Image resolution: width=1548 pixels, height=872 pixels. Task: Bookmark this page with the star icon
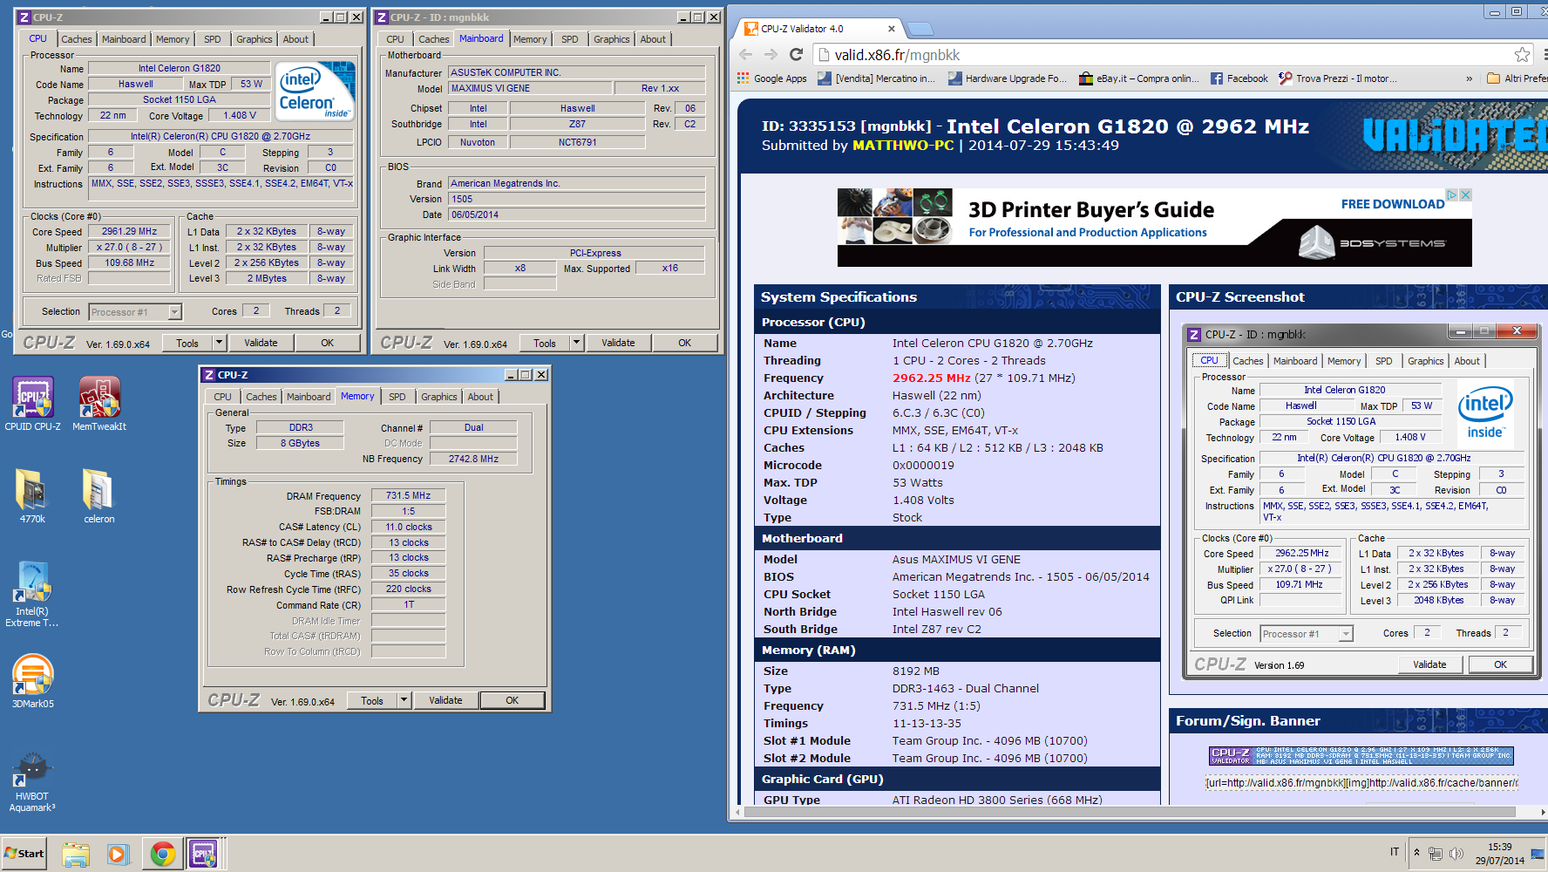coord(1522,55)
